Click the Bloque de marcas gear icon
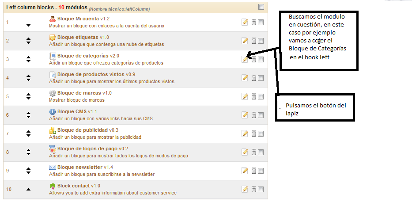This screenshot has height=202, width=412. [53, 93]
